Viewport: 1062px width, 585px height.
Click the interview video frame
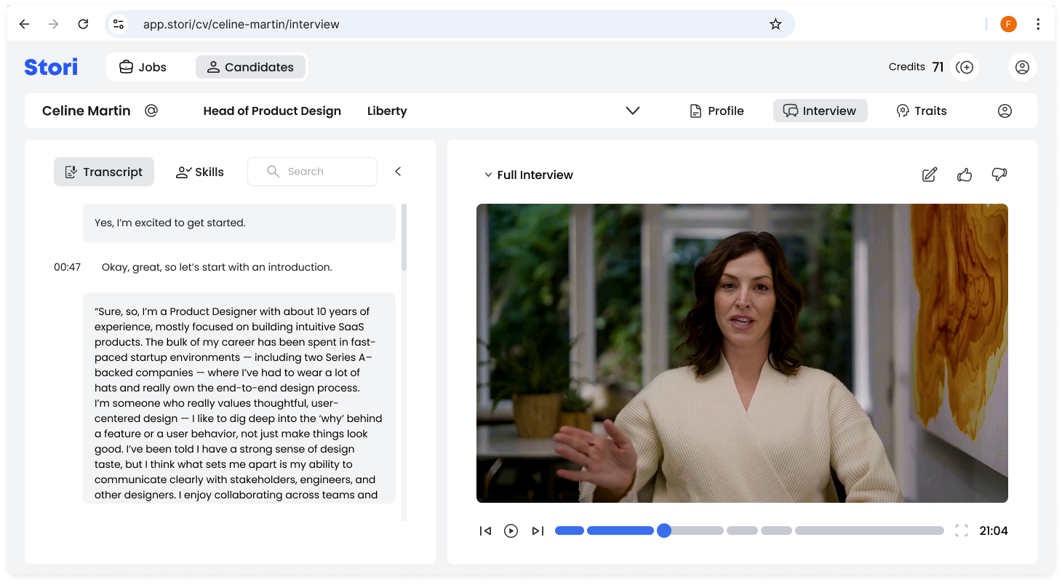pos(742,353)
